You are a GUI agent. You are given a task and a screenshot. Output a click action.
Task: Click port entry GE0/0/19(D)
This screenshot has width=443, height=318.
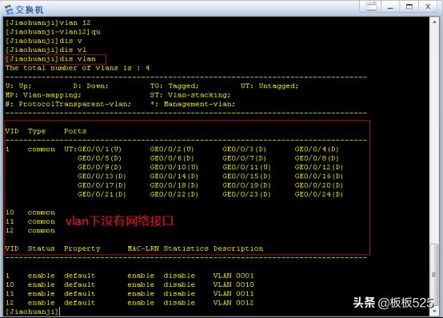pos(246,185)
